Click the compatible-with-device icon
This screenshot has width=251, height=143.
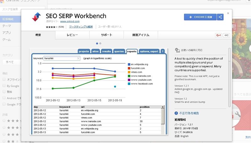[177, 50]
